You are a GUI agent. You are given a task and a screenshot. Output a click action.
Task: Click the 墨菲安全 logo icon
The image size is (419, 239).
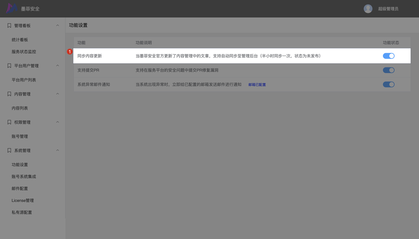[x=12, y=9]
